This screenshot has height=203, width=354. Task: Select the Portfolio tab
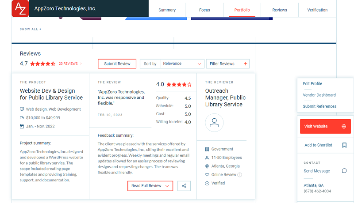point(242,10)
